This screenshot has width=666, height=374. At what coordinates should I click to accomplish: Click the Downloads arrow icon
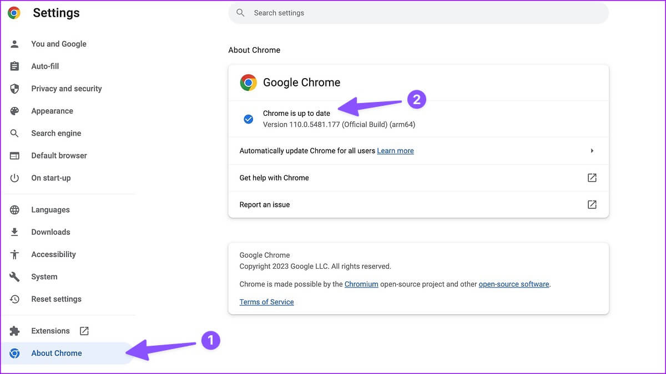(14, 232)
